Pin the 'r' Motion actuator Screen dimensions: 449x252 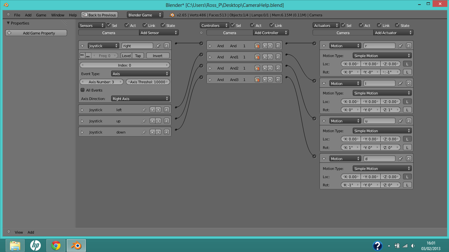pos(400,46)
